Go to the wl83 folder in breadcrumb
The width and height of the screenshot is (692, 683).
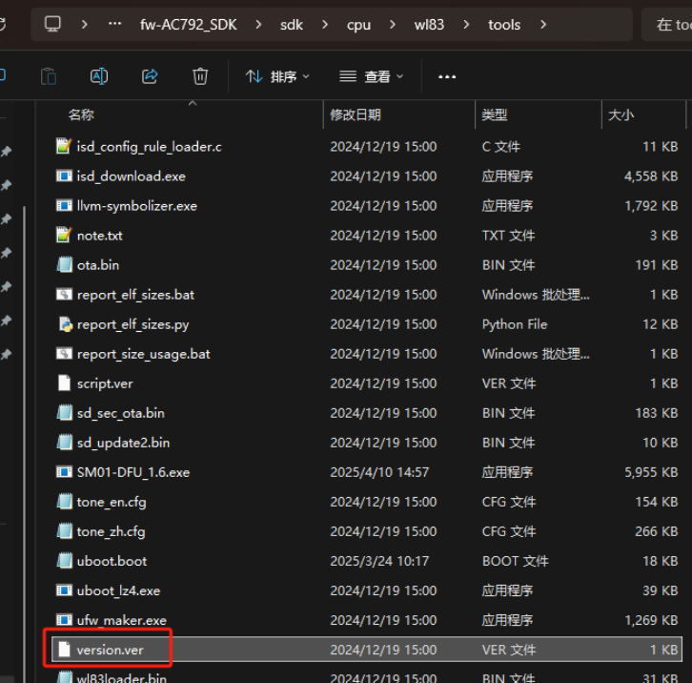point(429,25)
